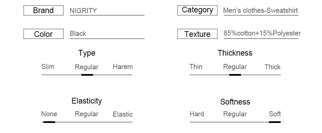Image resolution: width=322 pixels, height=133 pixels.
Task: Select the Color label box
Action: [x=44, y=34]
